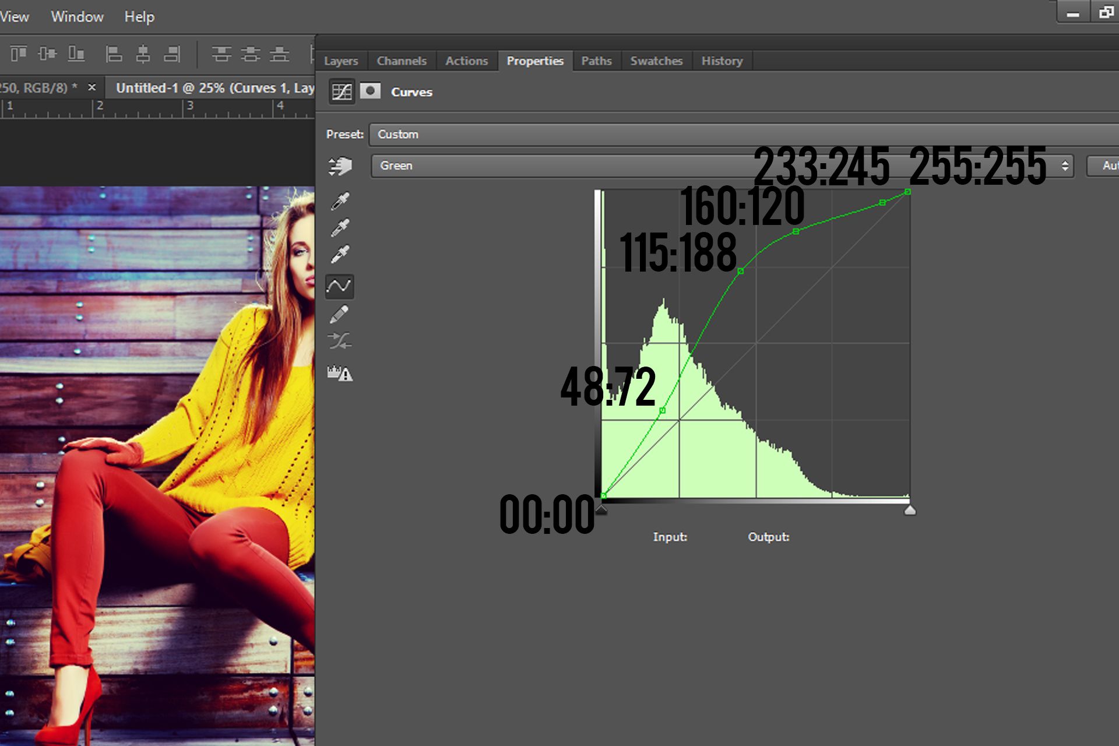Image resolution: width=1119 pixels, height=746 pixels.
Task: Click the calculate more accurate histogram warning icon
Action: [340, 373]
